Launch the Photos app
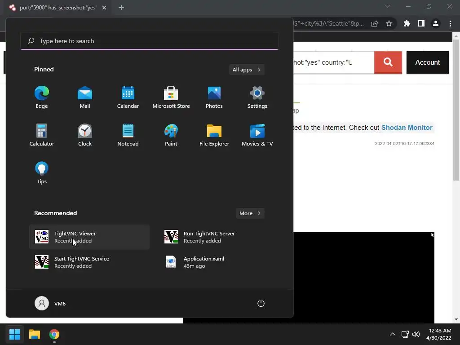Viewport: 460px width, 345px height. [214, 97]
